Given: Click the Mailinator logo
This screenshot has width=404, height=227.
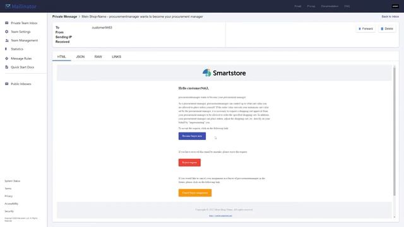Looking at the screenshot, I should click(x=21, y=6).
